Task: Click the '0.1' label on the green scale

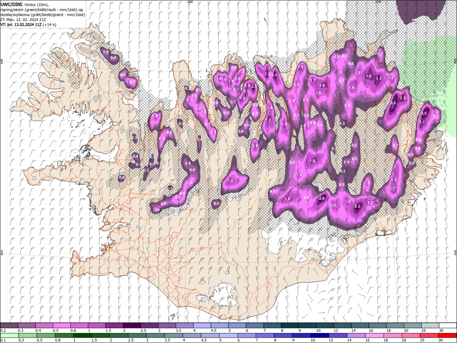Action: [3, 340]
